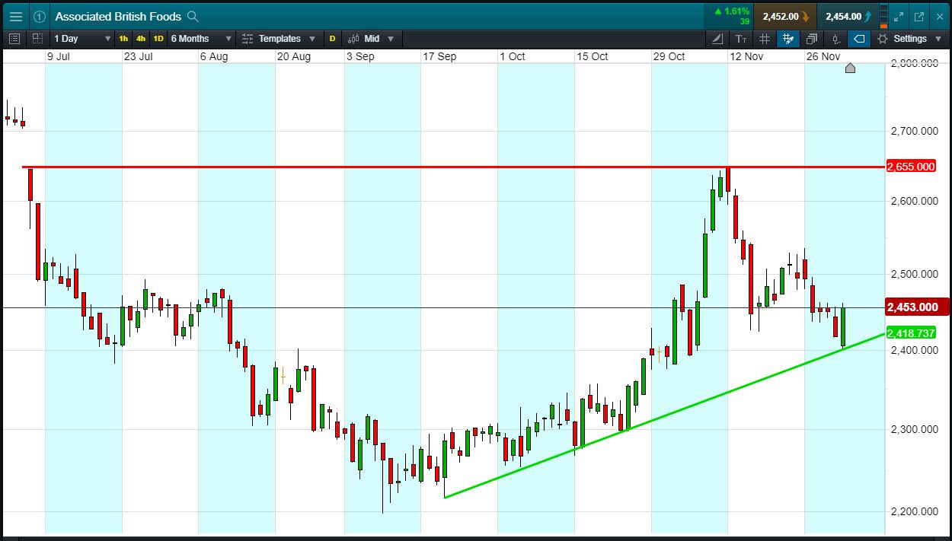Click the 1 Oct date label
This screenshot has width=952, height=541.
[513, 56]
